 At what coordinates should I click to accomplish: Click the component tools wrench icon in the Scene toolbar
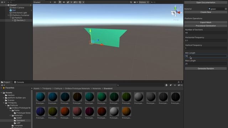click(x=131, y=2)
